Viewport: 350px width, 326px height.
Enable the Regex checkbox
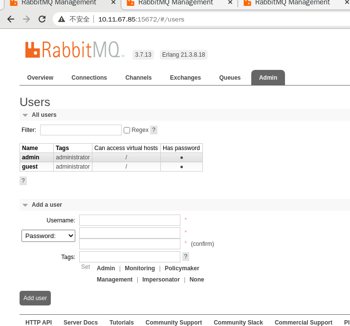(127, 130)
